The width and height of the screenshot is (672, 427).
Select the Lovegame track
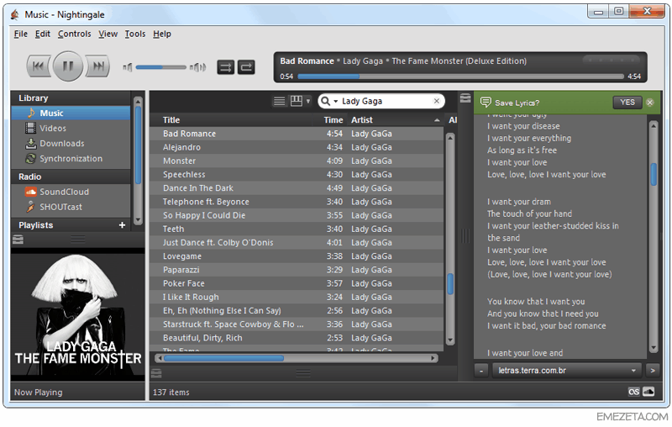tap(297, 256)
